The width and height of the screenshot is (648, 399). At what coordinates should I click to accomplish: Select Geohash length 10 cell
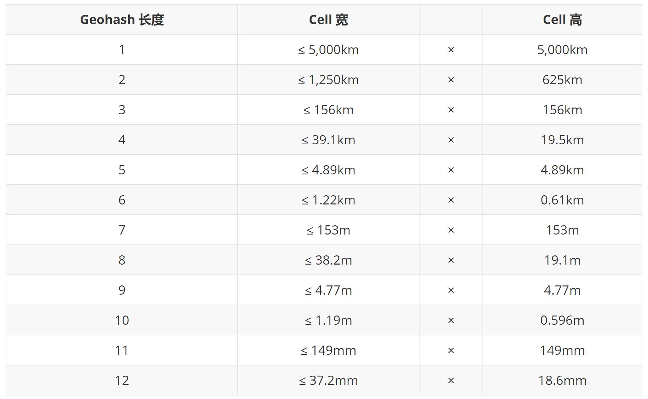tap(122, 320)
